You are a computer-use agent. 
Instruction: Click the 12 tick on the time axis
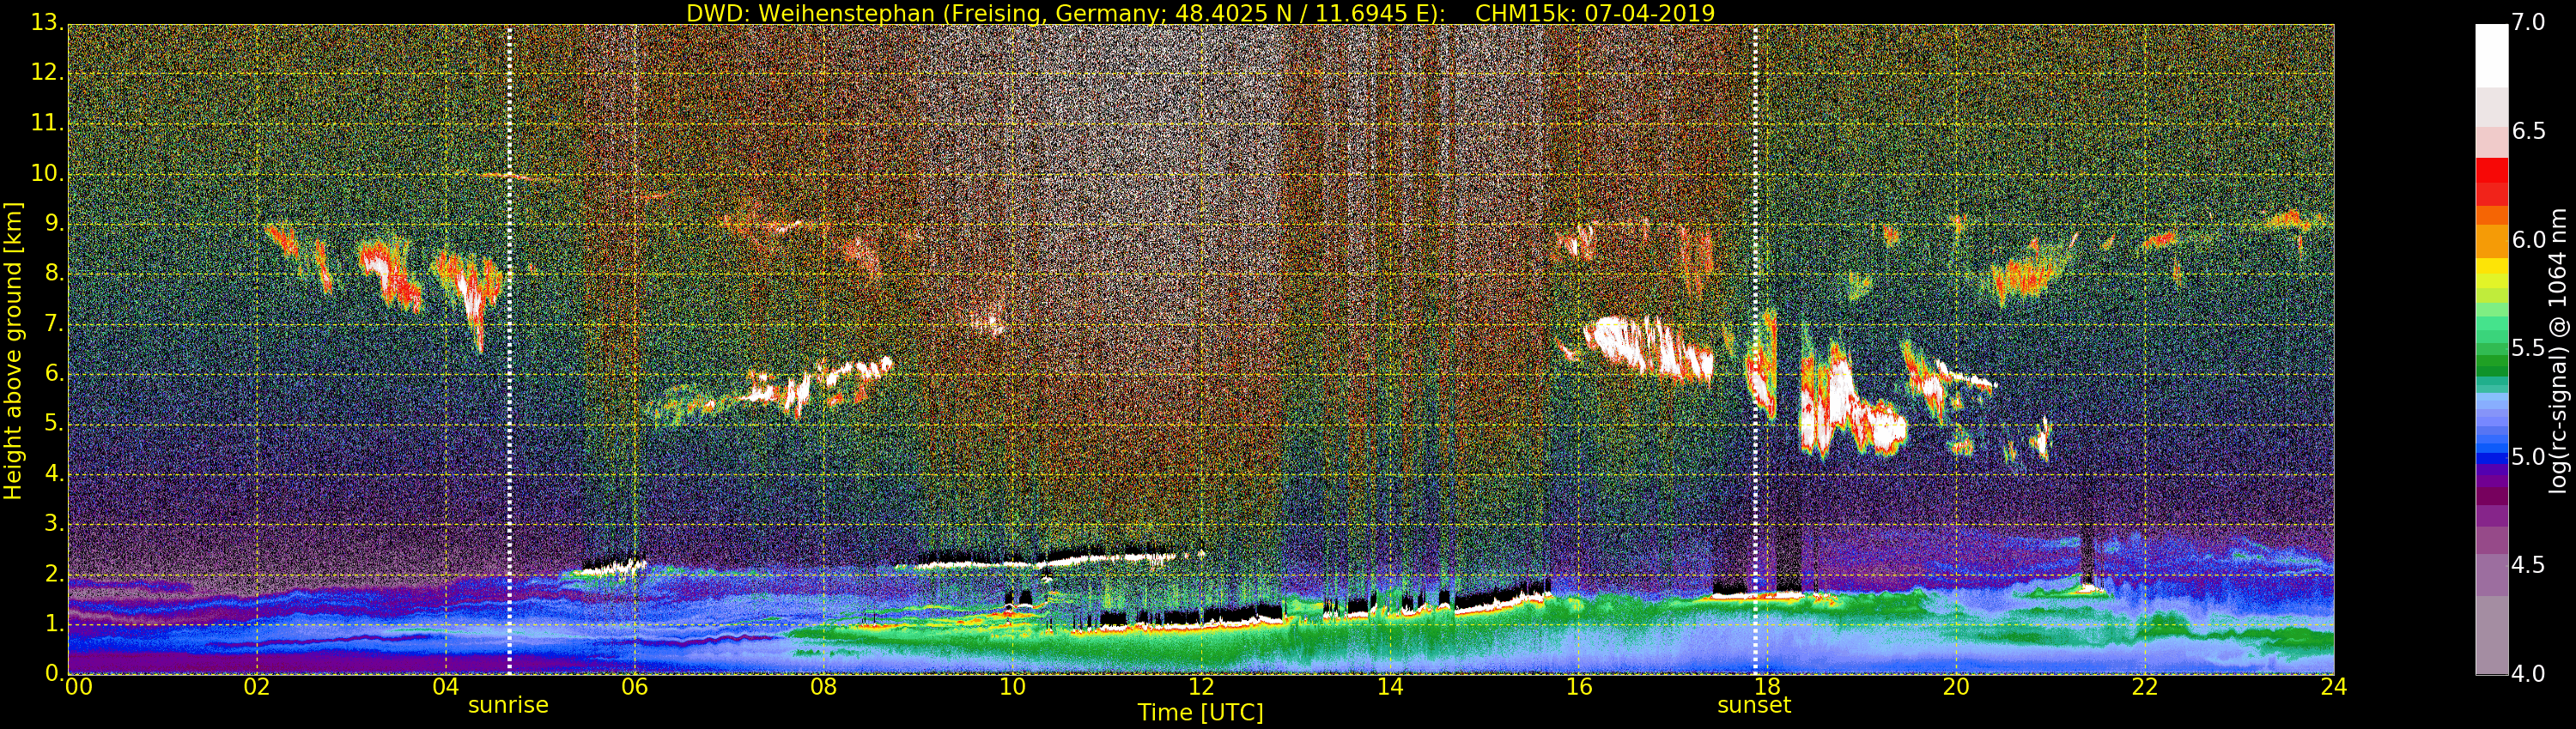click(1201, 687)
